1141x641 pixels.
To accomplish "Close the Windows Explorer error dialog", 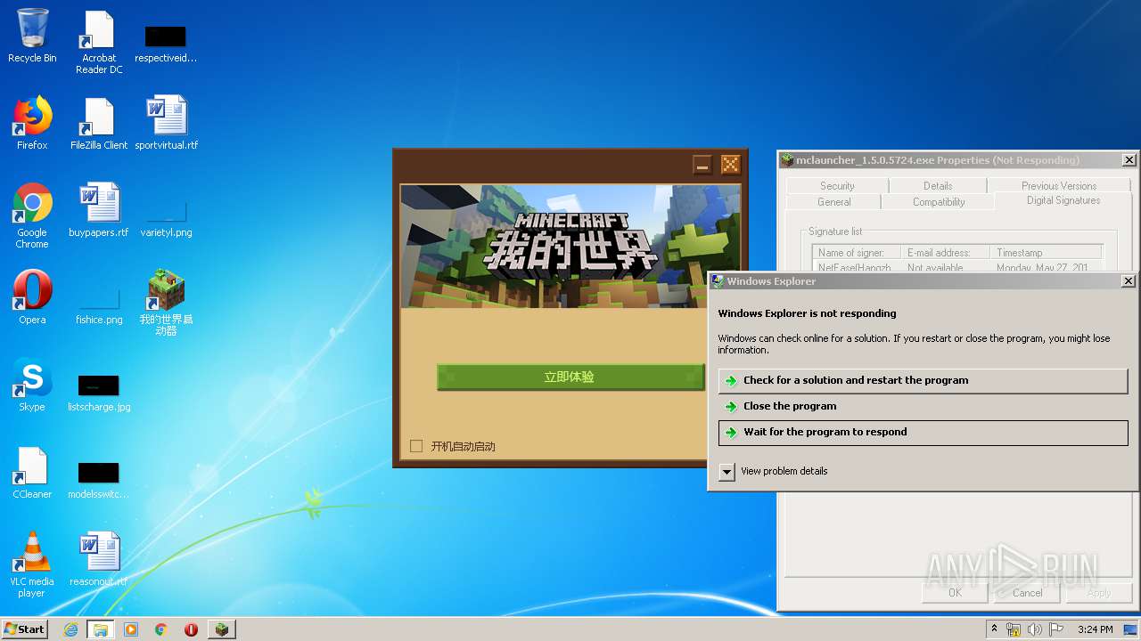I will tap(1128, 281).
